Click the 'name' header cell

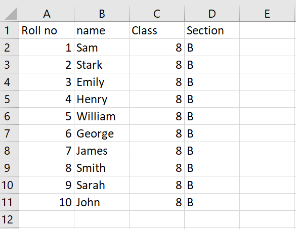[x=102, y=30]
